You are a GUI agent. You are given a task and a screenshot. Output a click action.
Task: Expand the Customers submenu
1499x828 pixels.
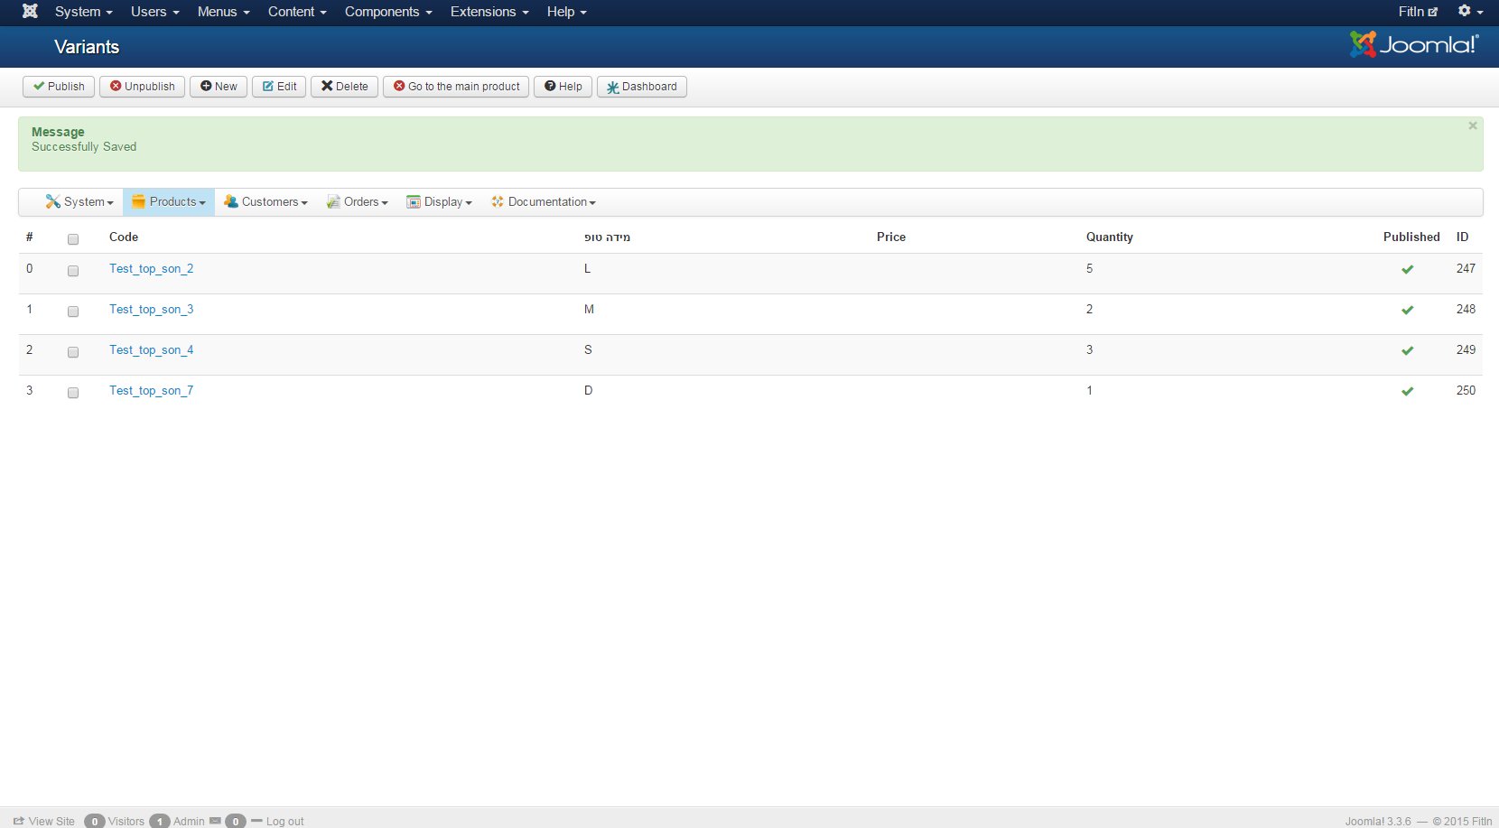265,202
